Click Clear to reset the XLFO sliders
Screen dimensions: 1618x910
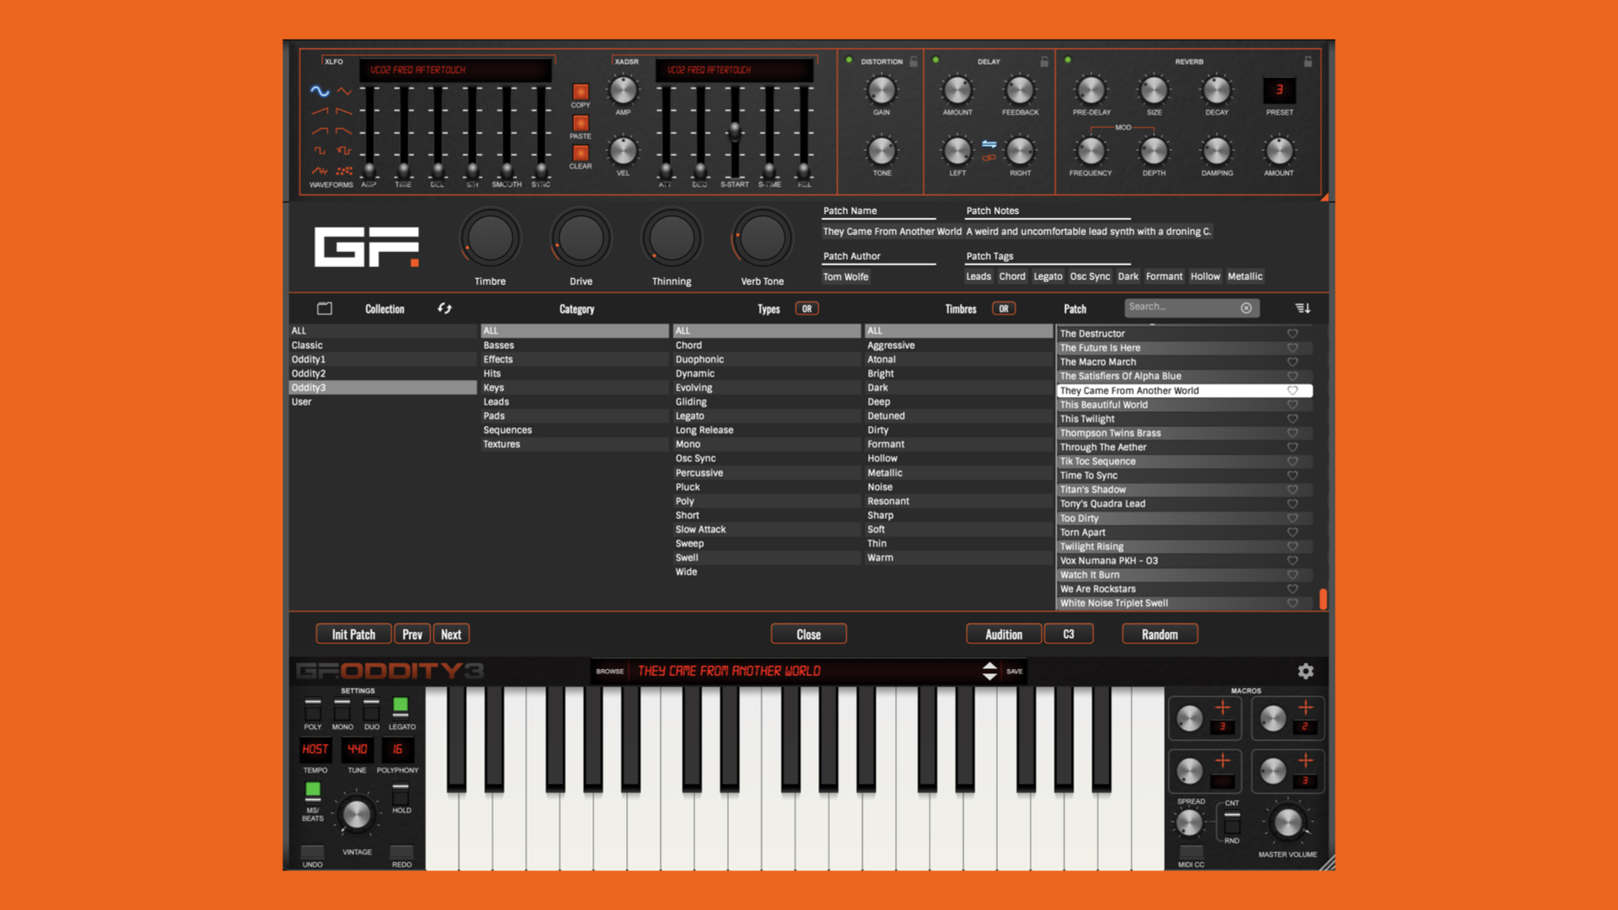(x=580, y=154)
